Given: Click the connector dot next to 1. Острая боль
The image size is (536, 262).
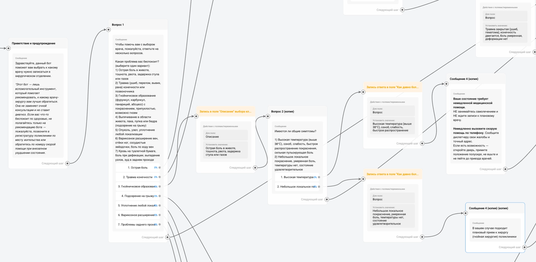Looking at the screenshot, I should click(x=160, y=168).
